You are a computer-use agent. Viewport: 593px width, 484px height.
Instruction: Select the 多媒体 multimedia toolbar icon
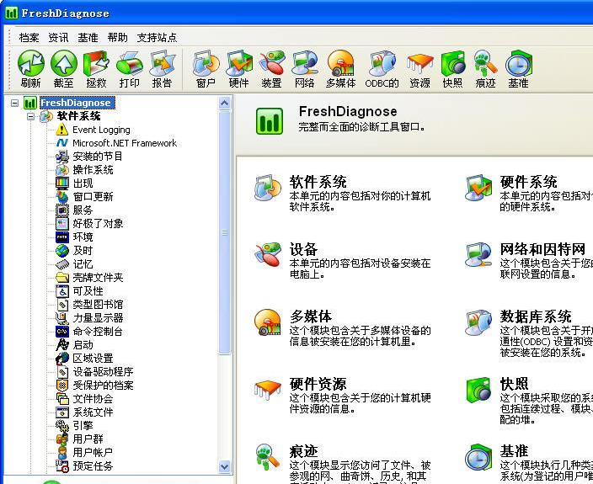(341, 63)
